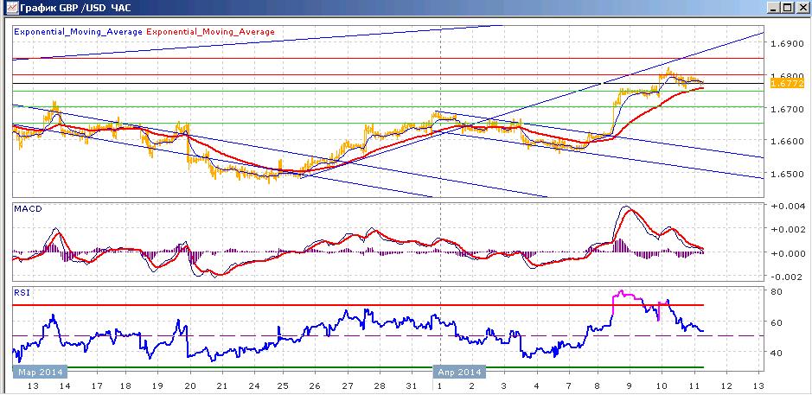Image resolution: width=812 pixels, height=395 pixels.
Task: Click the 1.6500 price axis label
Action: pyautogui.click(x=786, y=174)
